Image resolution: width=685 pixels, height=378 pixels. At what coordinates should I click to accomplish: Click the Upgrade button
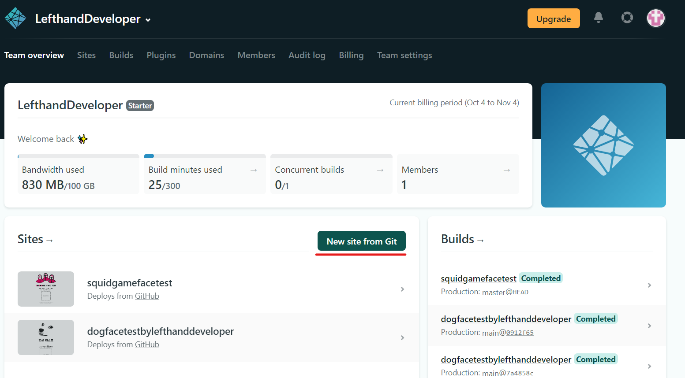pyautogui.click(x=554, y=19)
